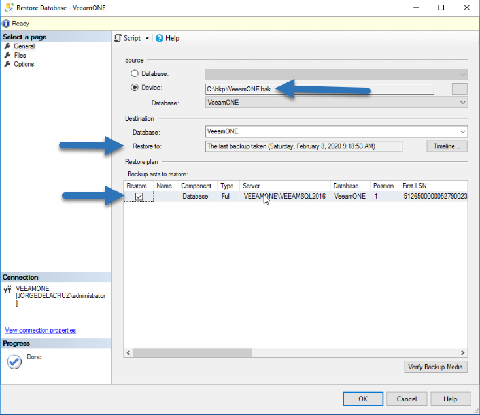Maximize the Restore Database window

coord(441,7)
